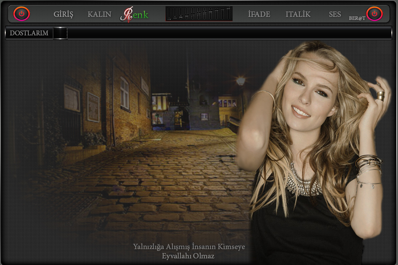Image resolution: width=398 pixels, height=265 pixels.
Task: Click the sixth equalizer slider from the left
Action: coord(199,14)
